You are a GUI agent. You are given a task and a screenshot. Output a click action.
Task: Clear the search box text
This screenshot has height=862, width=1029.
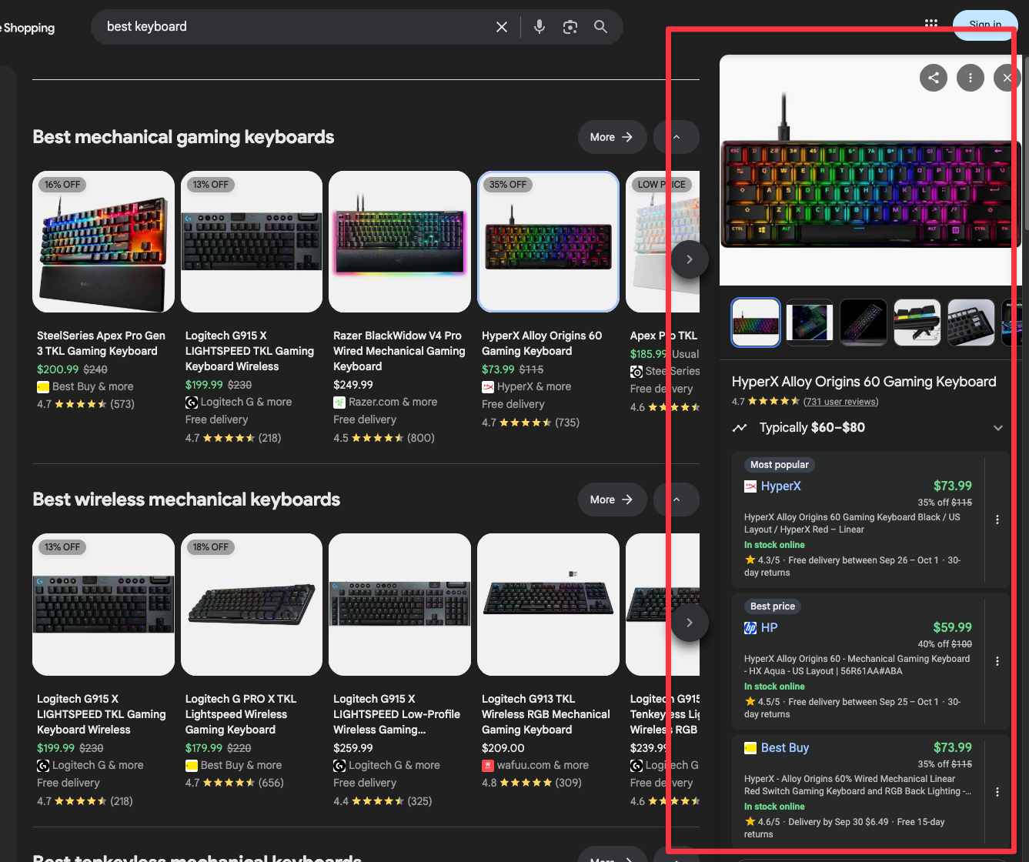502,27
